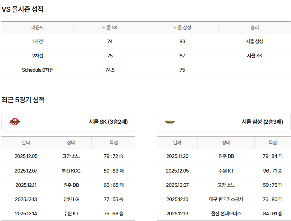The width and height of the screenshot is (291, 221).
Task: Click 서울 SK winner in 2차전 row
Action: 254,56
